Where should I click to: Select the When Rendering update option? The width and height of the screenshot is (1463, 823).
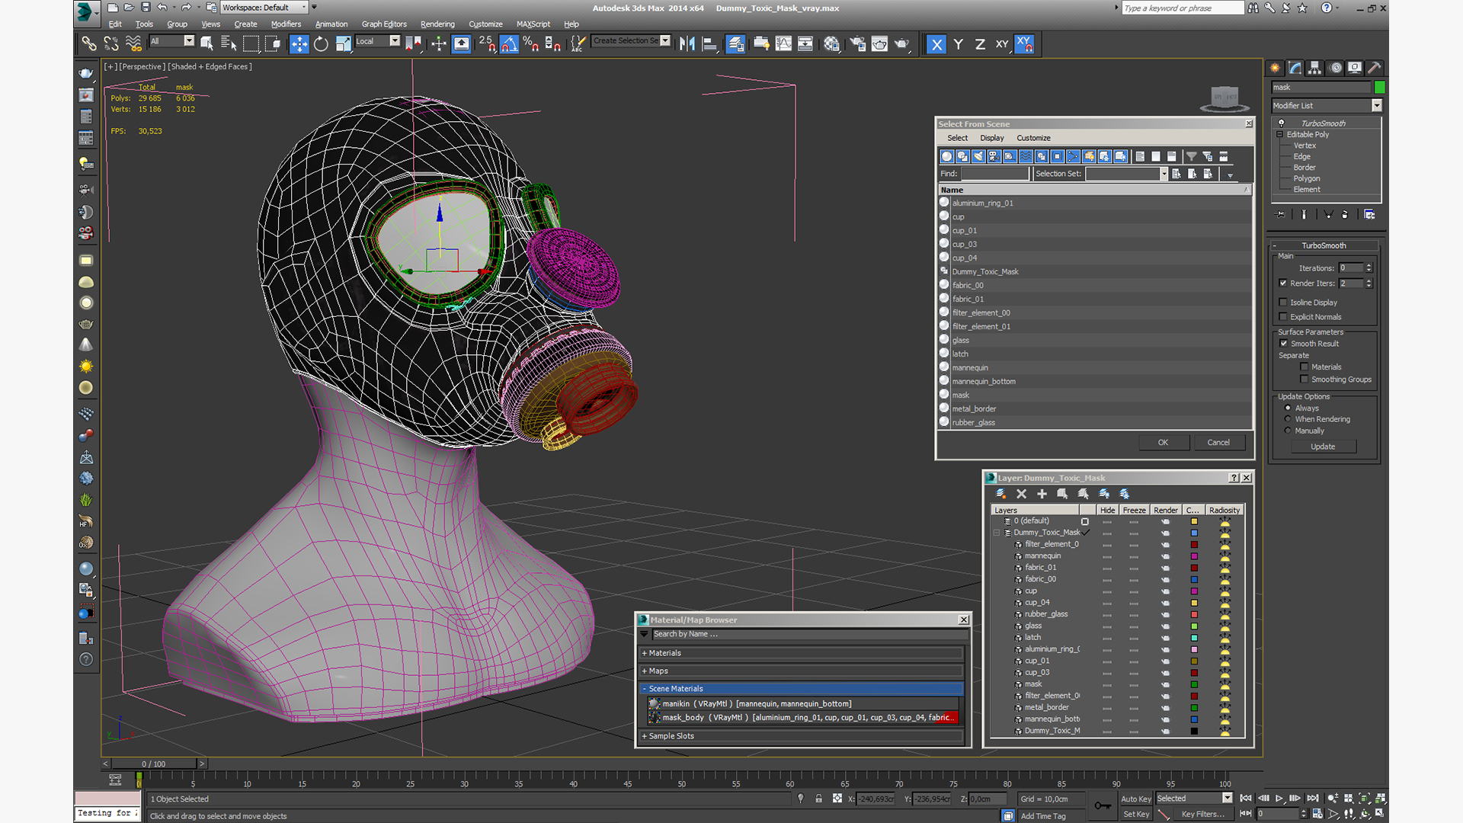pyautogui.click(x=1288, y=419)
